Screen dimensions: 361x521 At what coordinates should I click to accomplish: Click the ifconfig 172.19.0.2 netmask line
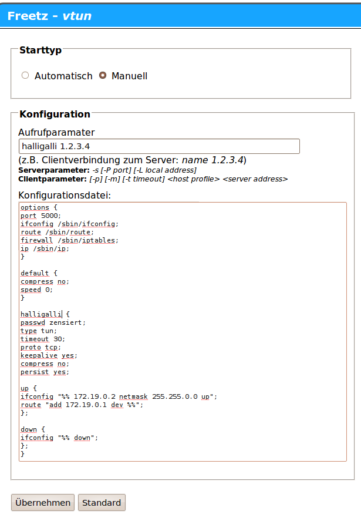pyautogui.click(x=119, y=396)
